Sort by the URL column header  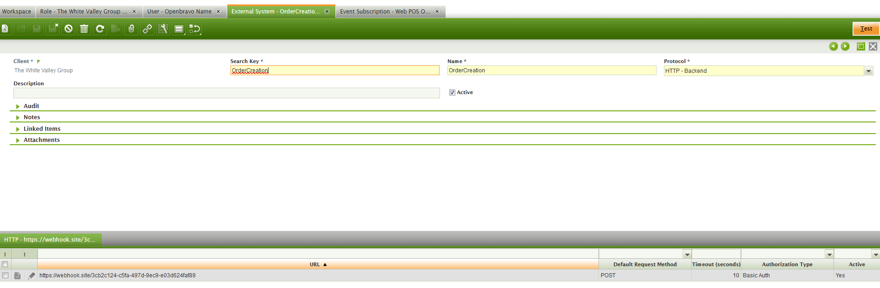[318, 264]
